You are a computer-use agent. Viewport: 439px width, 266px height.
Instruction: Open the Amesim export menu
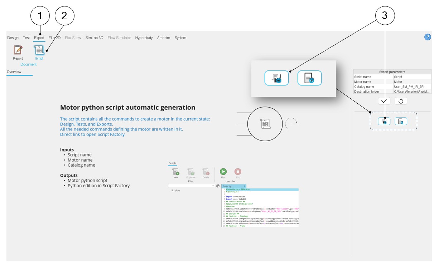(x=164, y=38)
